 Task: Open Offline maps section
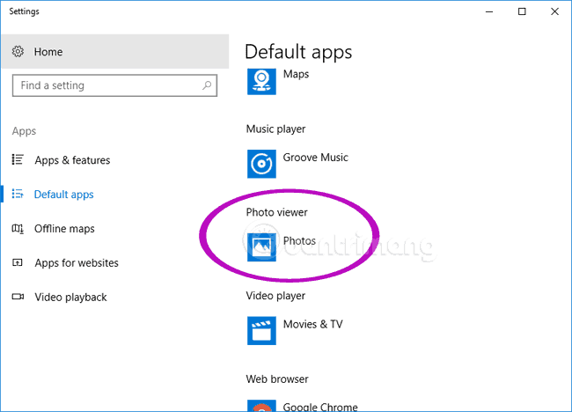[x=64, y=229]
